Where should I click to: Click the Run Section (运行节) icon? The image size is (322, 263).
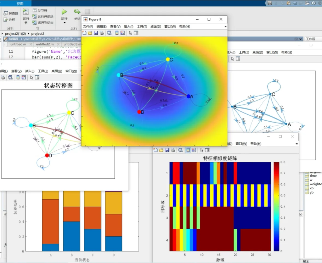coord(26,12)
